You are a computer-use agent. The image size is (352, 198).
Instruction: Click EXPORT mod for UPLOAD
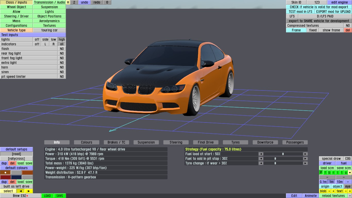click(x=333, y=12)
